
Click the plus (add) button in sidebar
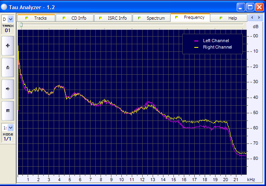tap(8, 46)
